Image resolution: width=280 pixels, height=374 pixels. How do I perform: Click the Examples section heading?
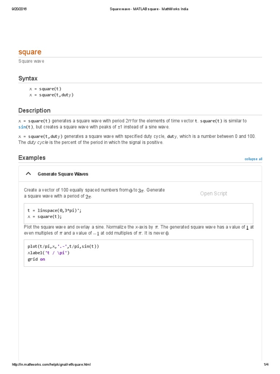32,158
